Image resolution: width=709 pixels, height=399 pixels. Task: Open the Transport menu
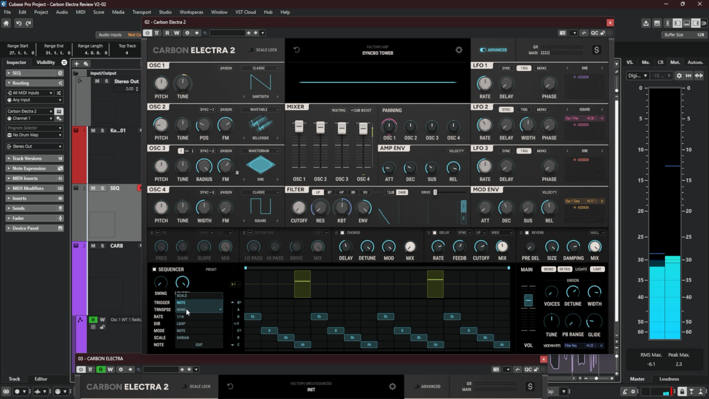click(141, 12)
